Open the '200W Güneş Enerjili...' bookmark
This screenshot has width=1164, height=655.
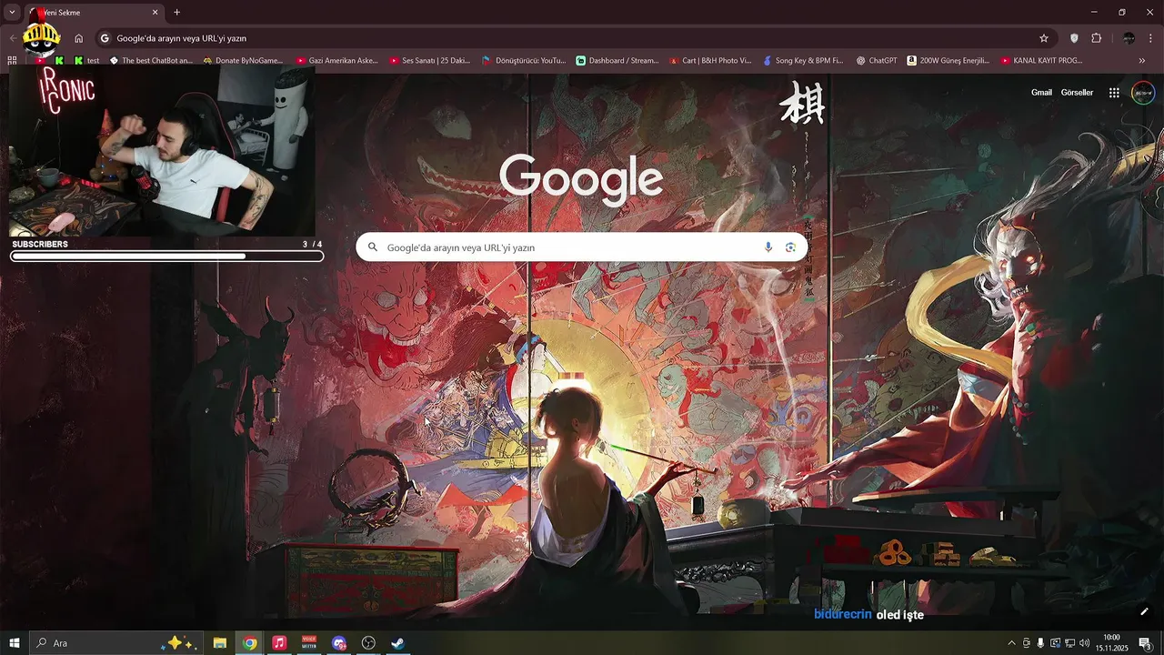pos(948,61)
